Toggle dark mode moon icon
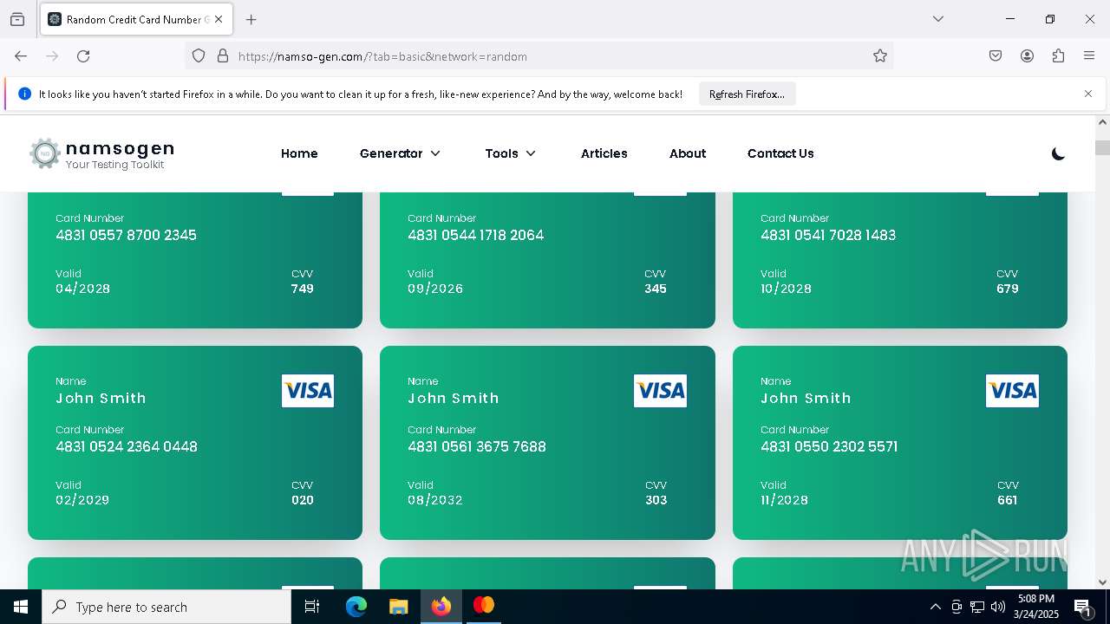 (x=1058, y=153)
